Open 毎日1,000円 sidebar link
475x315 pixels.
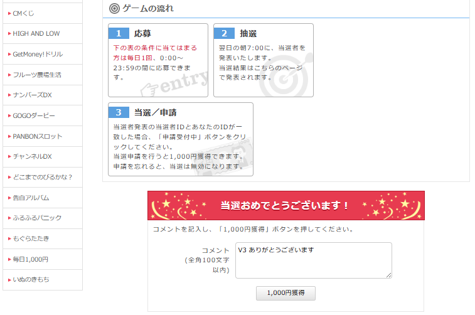(30, 259)
